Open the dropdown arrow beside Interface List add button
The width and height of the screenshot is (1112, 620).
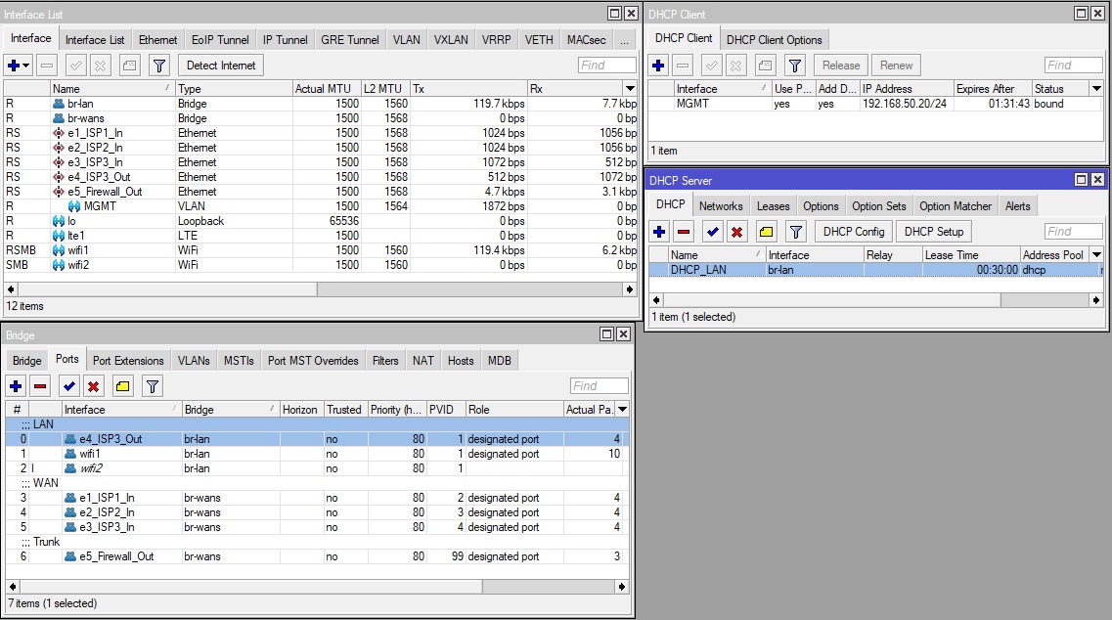pos(26,66)
